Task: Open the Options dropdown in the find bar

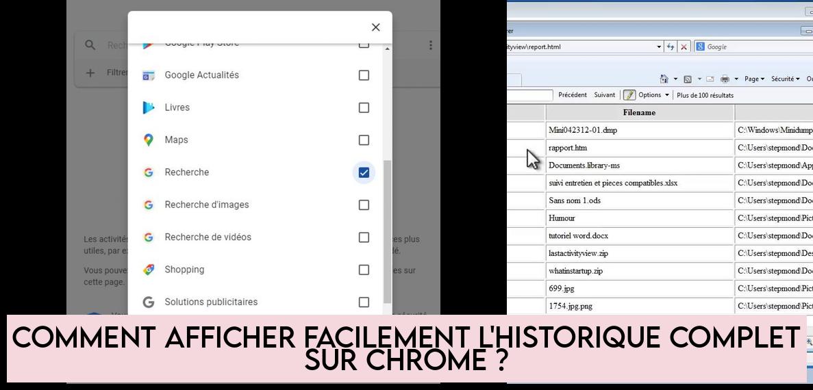Action: click(x=653, y=95)
